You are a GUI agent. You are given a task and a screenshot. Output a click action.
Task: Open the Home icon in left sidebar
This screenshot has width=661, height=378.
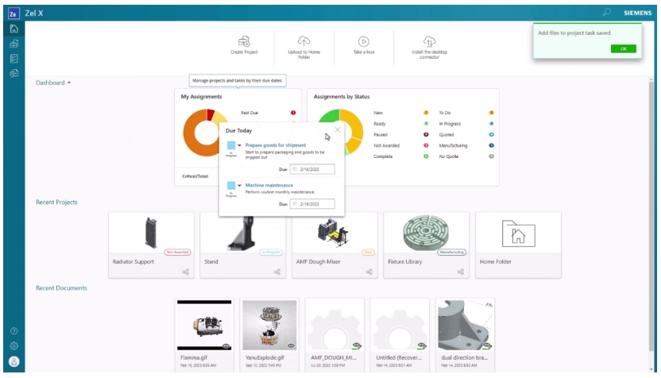pos(14,29)
